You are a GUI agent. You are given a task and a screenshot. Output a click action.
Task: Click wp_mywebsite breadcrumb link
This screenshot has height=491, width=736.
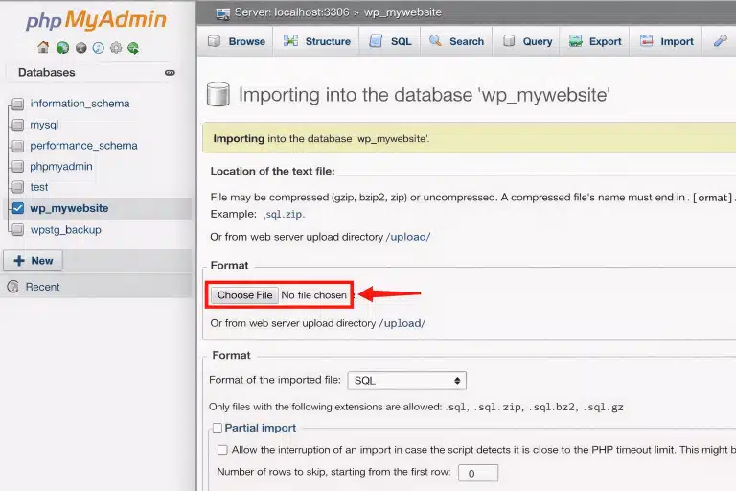click(x=402, y=12)
